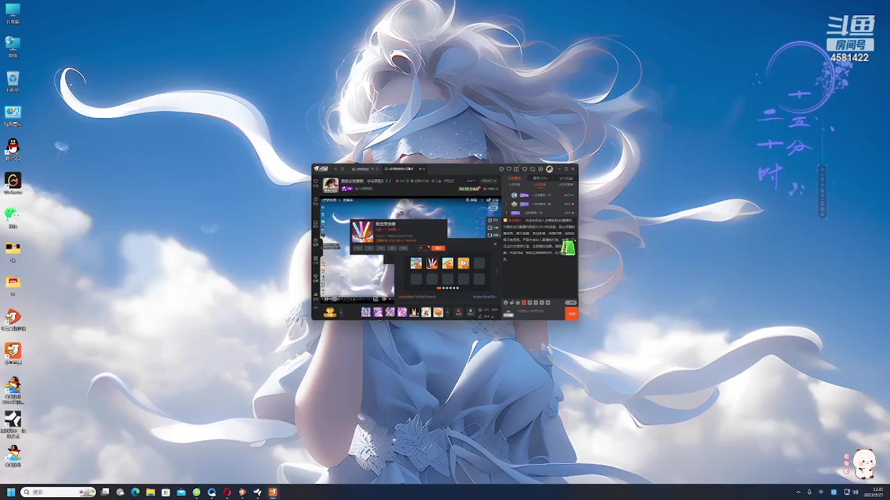The image size is (890, 500).
Task: Click the orange send button next to chat input
Action: point(572,313)
